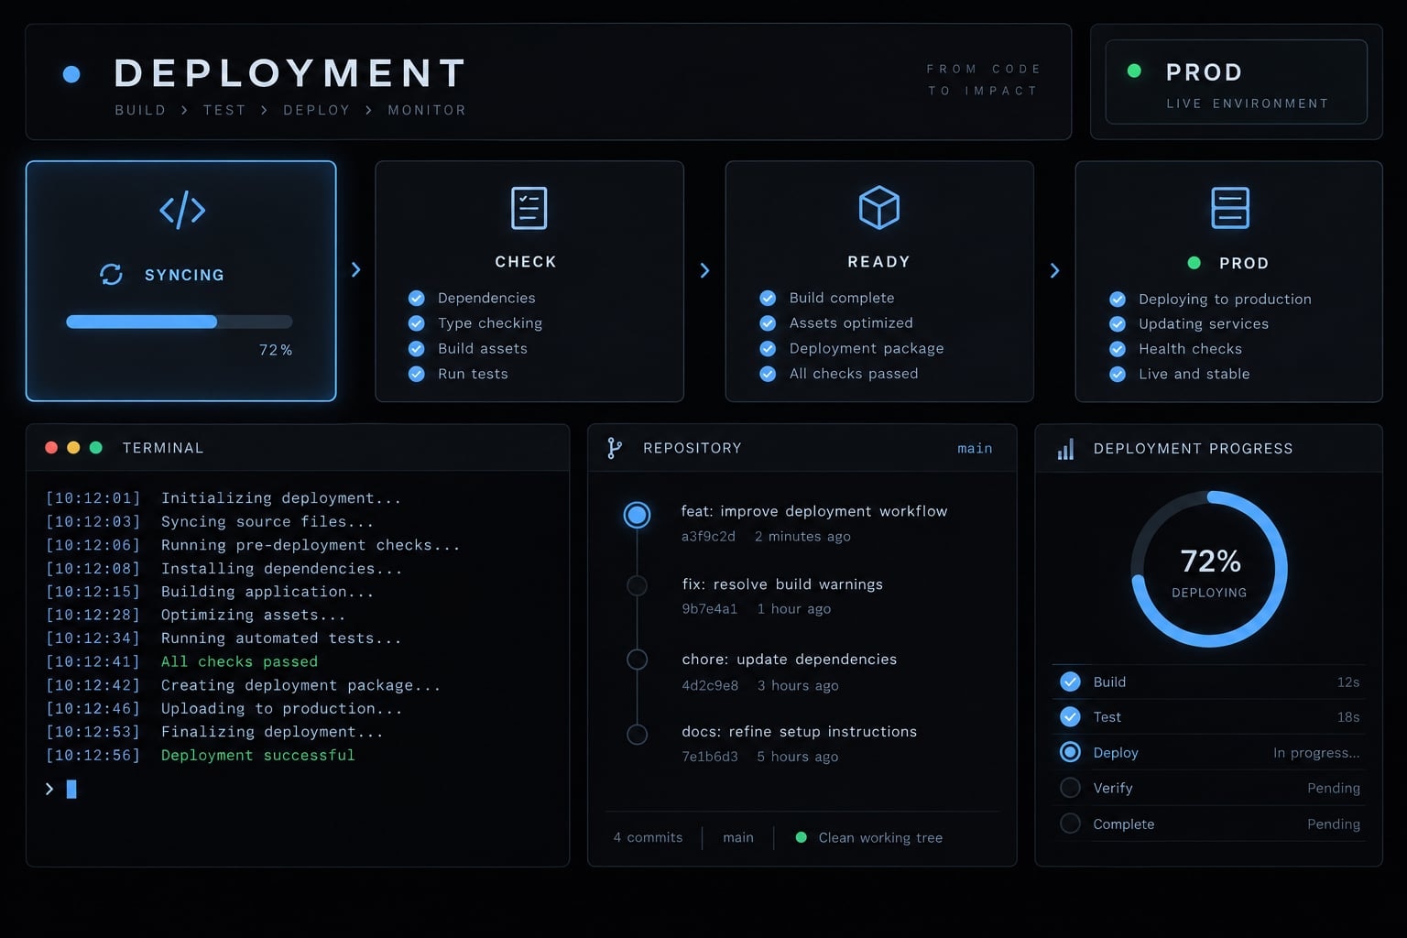Click the checklist document icon above CHECK

click(529, 208)
